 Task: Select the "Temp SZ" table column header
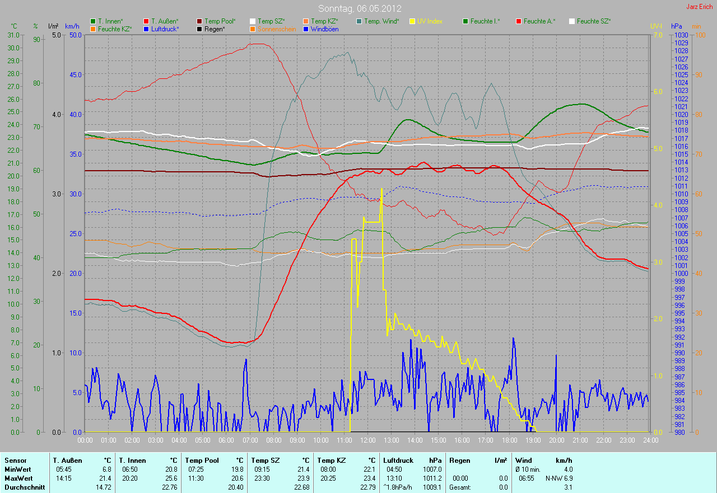point(264,461)
